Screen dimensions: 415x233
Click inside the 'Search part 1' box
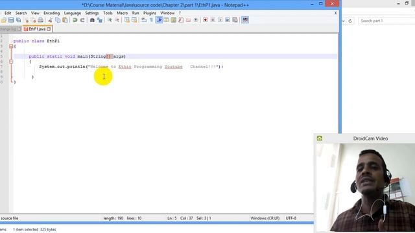point(386,21)
